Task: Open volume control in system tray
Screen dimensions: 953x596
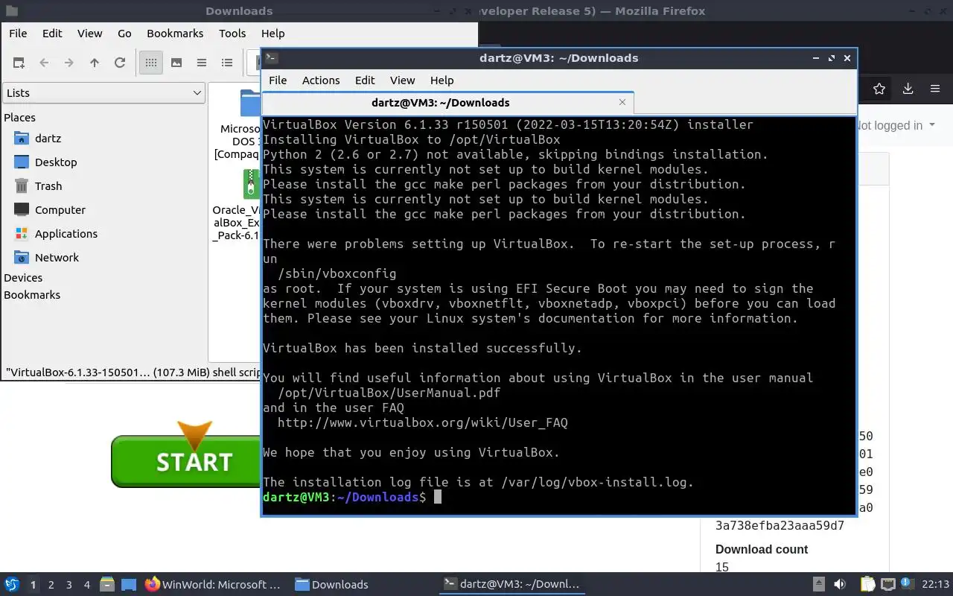Action: click(839, 585)
